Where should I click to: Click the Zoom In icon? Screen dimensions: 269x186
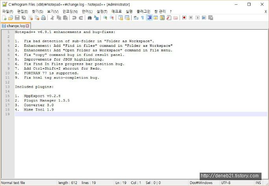(x=105, y=18)
